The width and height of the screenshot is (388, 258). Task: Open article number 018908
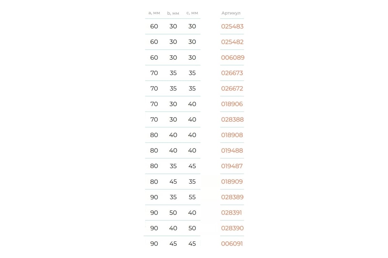[232, 135]
